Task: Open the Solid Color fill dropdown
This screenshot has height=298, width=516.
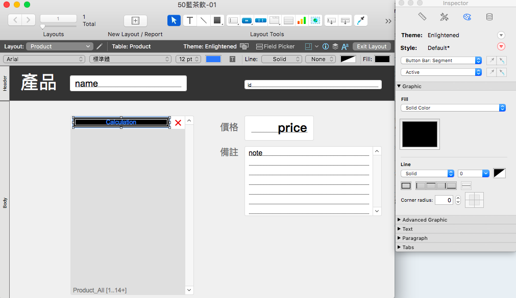Action: [x=453, y=108]
